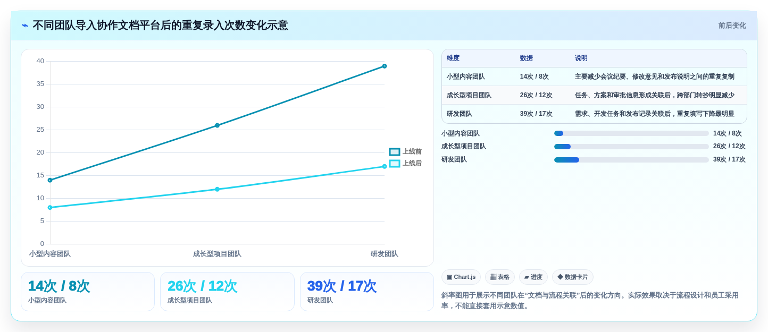Click the 39次 / 17次 table cell
768x332 pixels.
click(x=536, y=114)
